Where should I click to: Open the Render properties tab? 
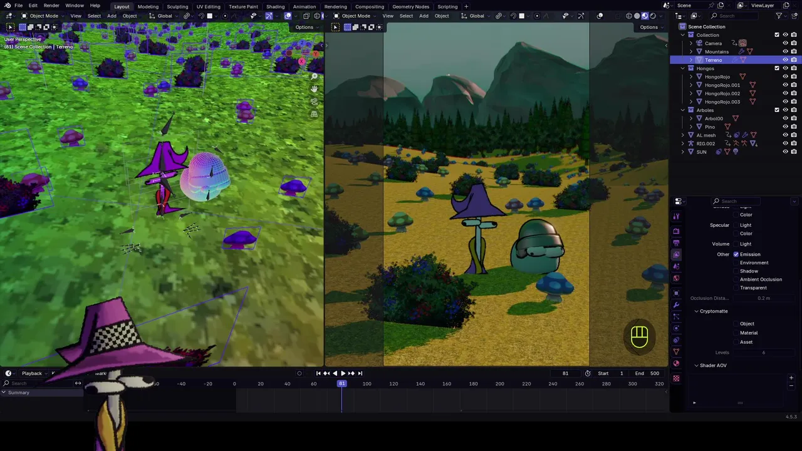tap(676, 231)
